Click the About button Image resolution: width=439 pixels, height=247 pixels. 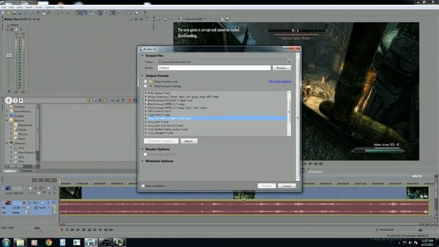189,141
